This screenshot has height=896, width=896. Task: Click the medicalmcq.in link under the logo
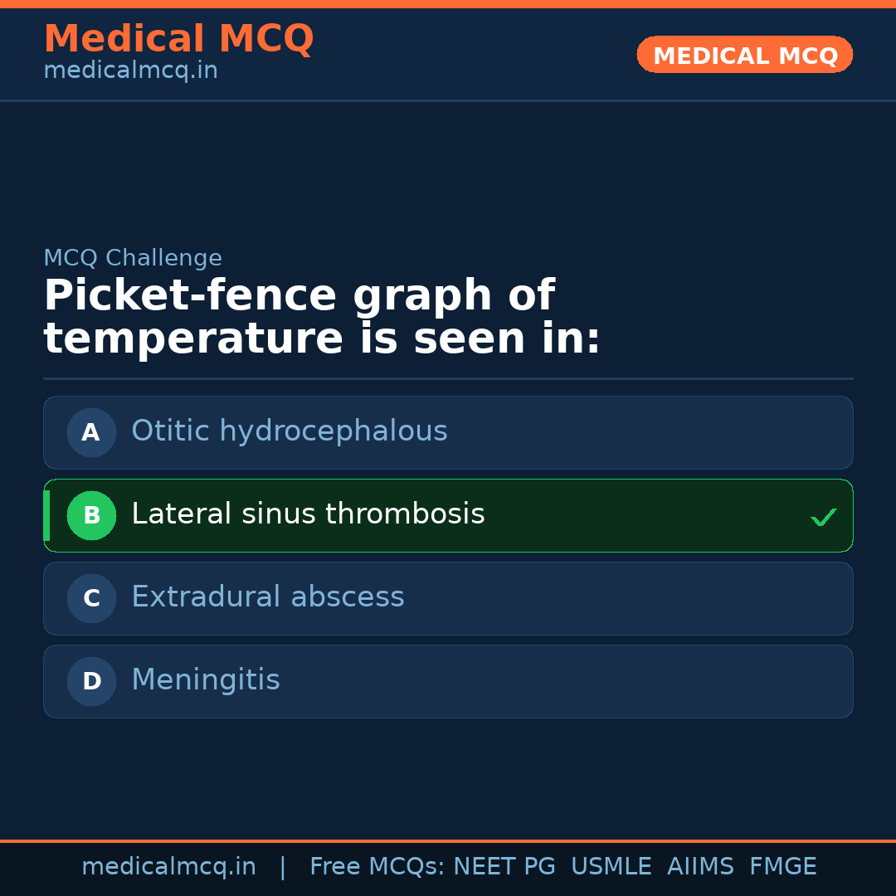tap(129, 70)
